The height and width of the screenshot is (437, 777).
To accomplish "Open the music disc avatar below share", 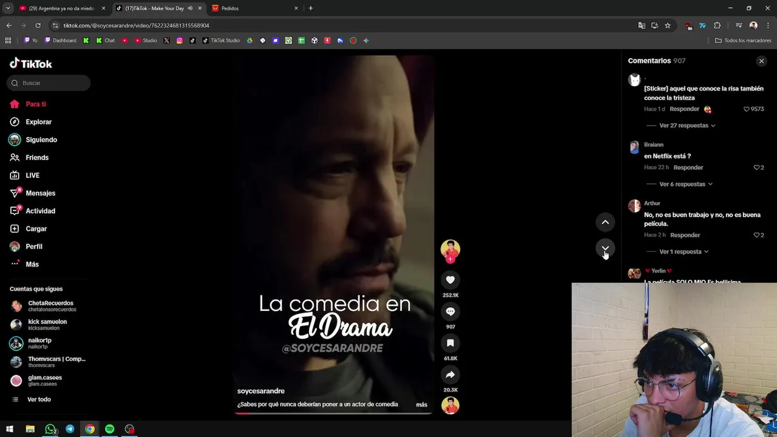I will coord(450,405).
